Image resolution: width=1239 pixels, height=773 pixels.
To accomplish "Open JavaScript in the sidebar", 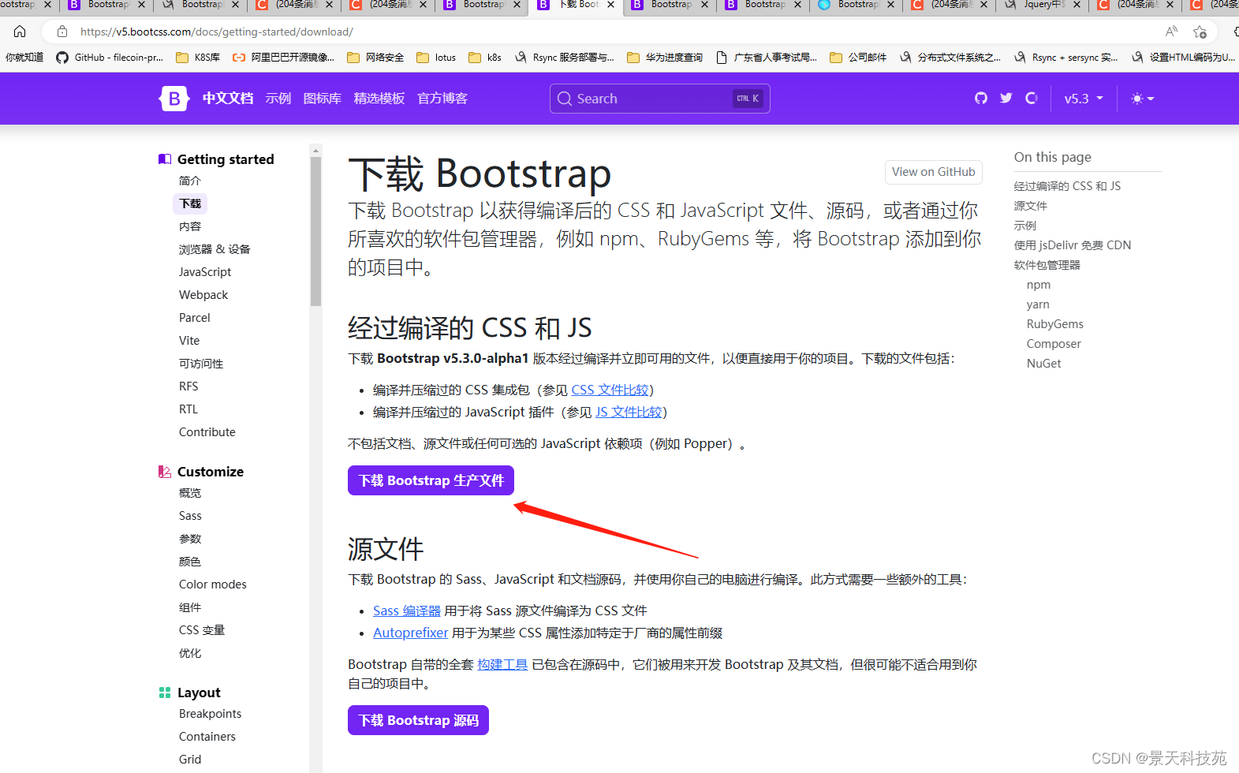I will [205, 272].
